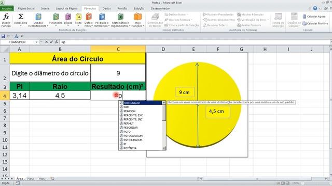Switch to Revisão tab
332x186 pixels.
point(122,9)
